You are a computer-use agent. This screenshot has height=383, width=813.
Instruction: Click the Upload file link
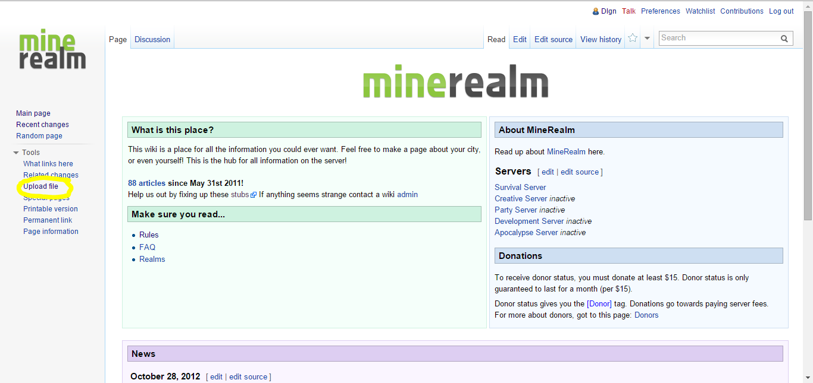coord(41,186)
